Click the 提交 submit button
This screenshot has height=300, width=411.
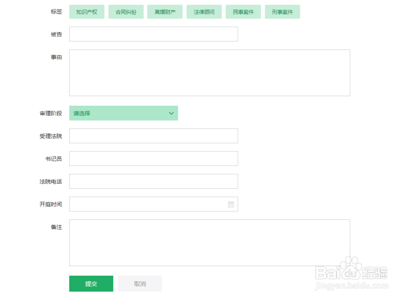[91, 284]
